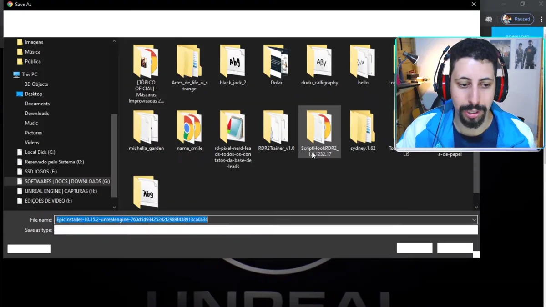Select SSD JOGOS (E:) drive
The height and width of the screenshot is (307, 546).
click(41, 172)
